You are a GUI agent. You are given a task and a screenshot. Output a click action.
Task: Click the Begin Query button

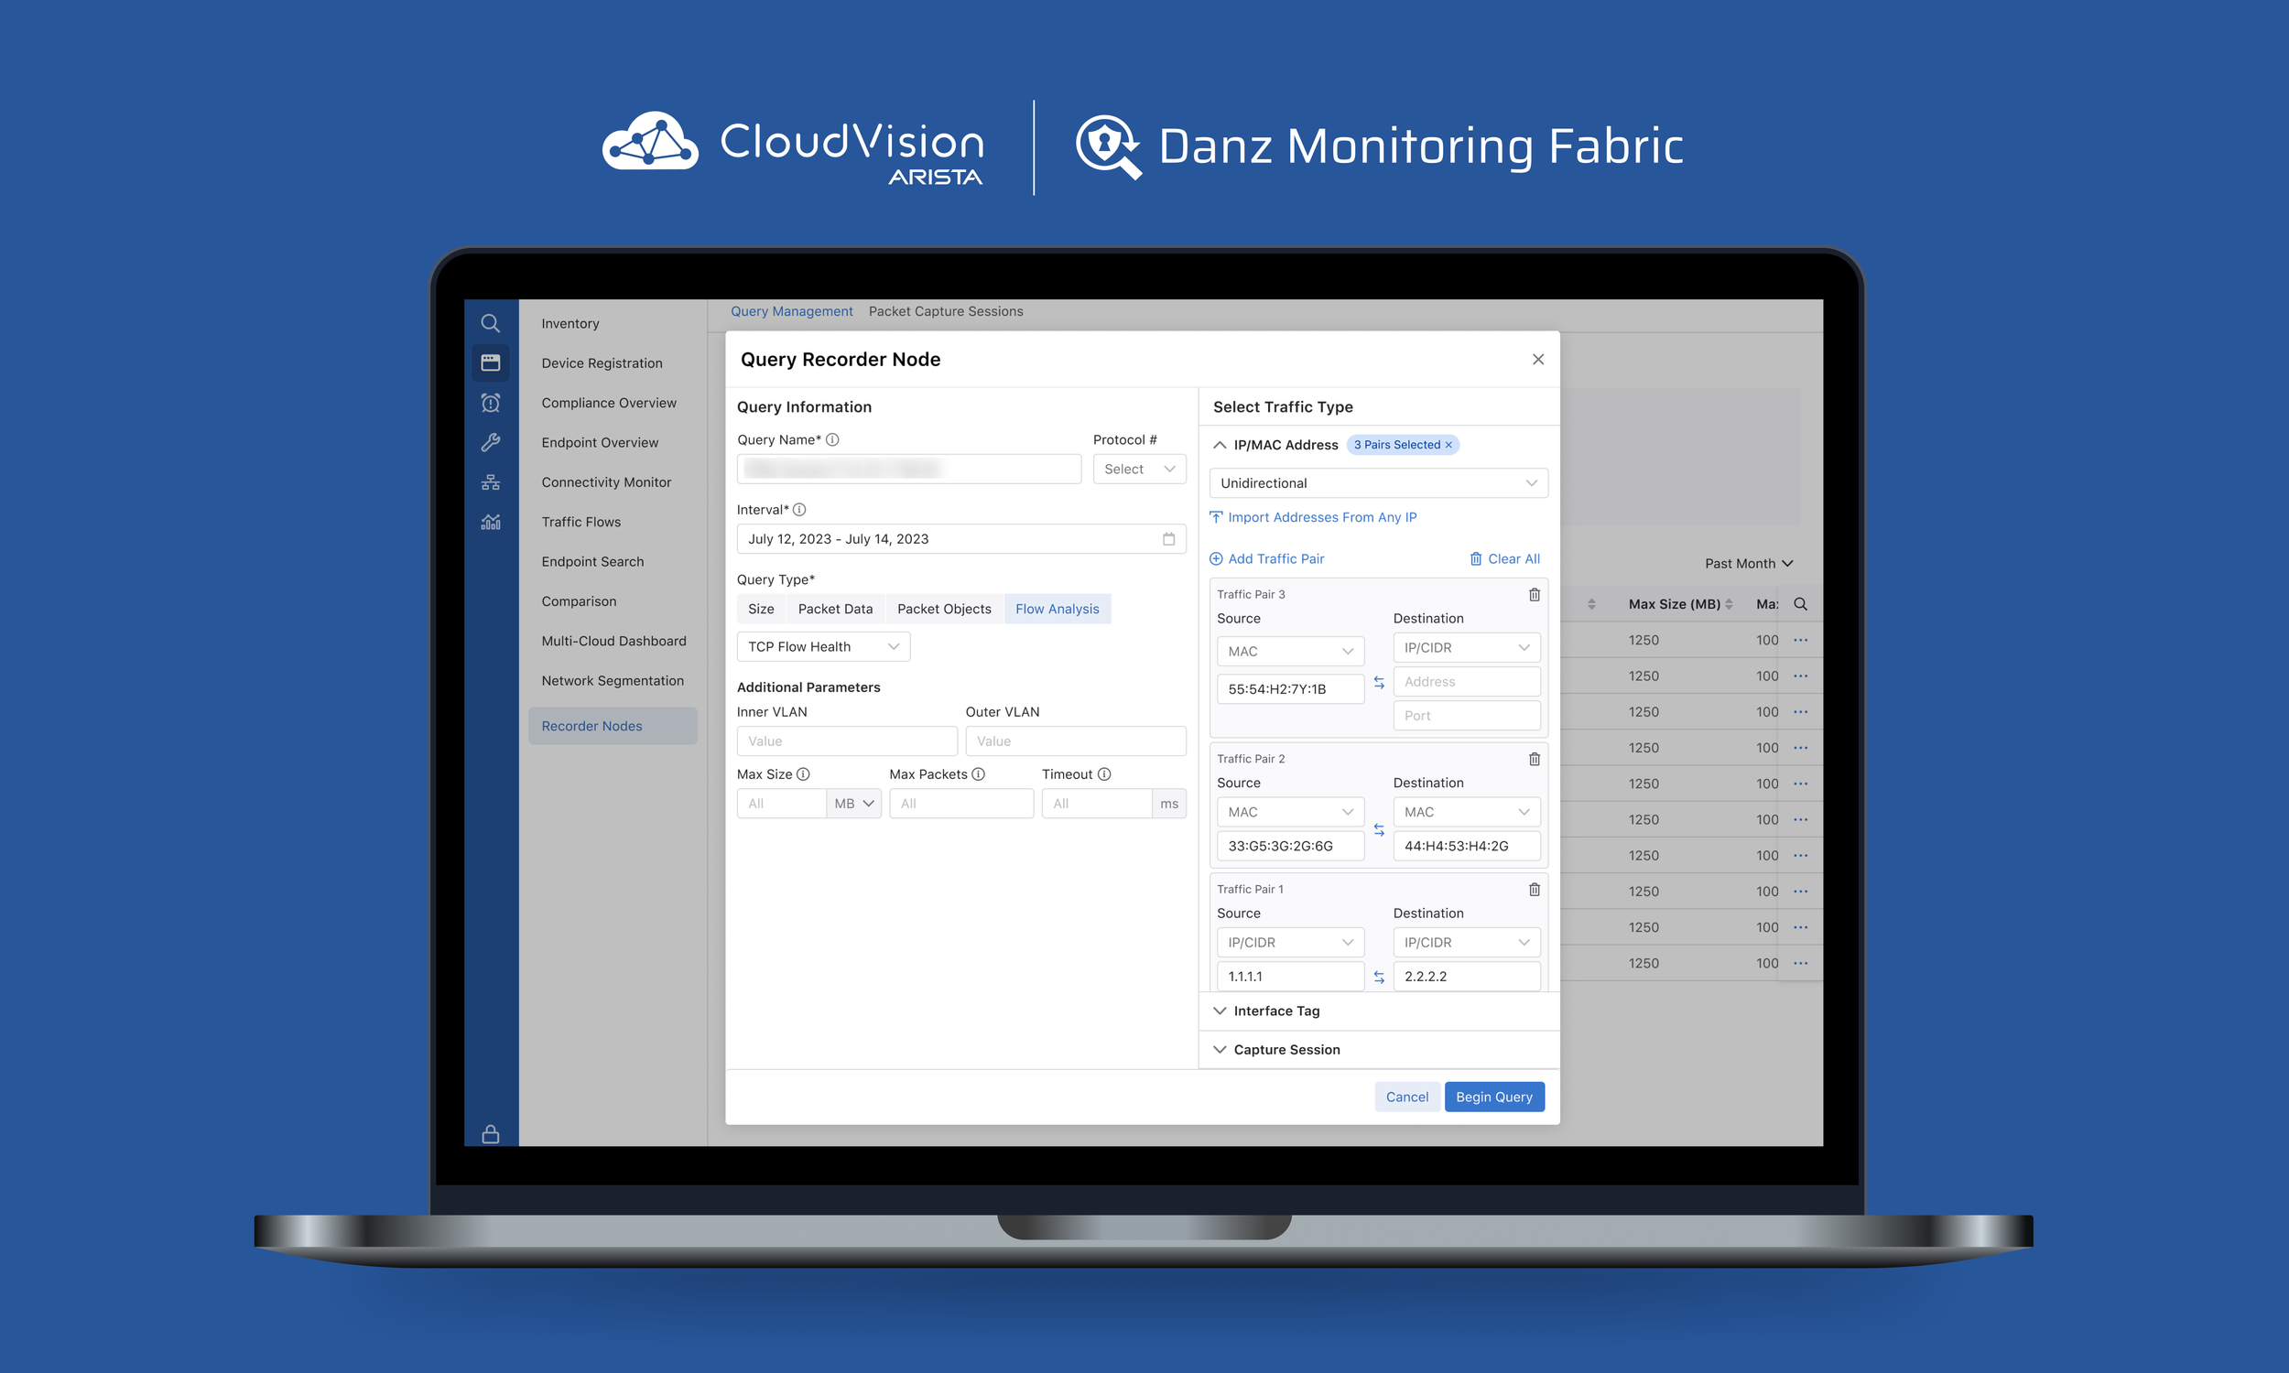coord(1493,1097)
